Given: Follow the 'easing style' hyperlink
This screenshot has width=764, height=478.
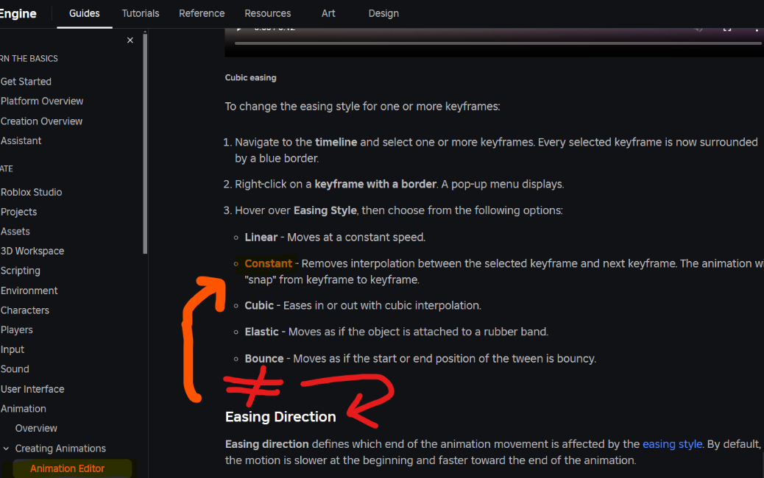Looking at the screenshot, I should click(x=672, y=443).
